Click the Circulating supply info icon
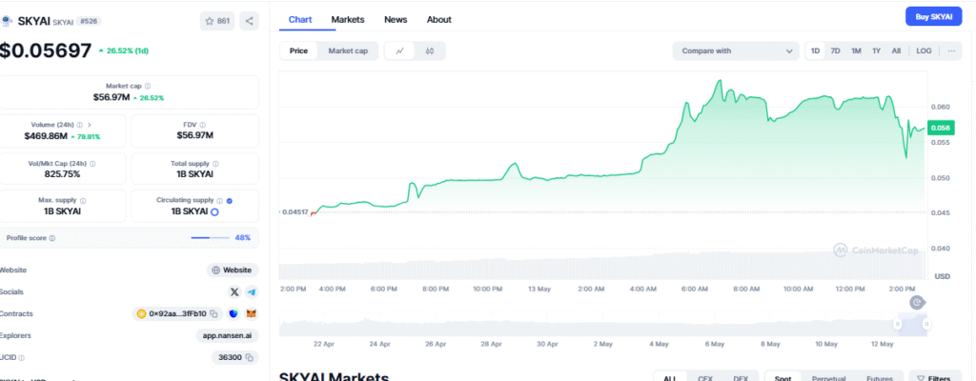976x381 pixels. (220, 201)
